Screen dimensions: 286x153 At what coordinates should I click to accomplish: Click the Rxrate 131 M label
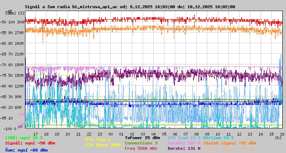tap(184, 148)
